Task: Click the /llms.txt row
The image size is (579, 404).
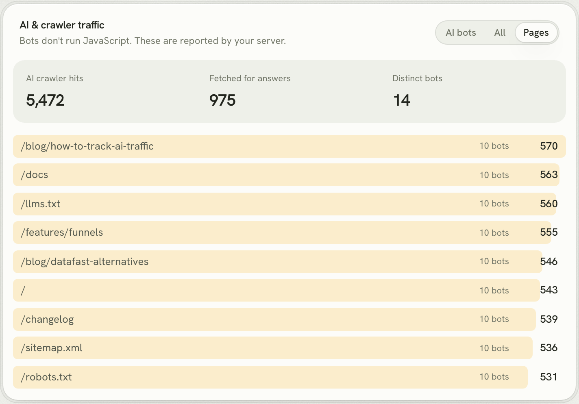Action: 289,204
